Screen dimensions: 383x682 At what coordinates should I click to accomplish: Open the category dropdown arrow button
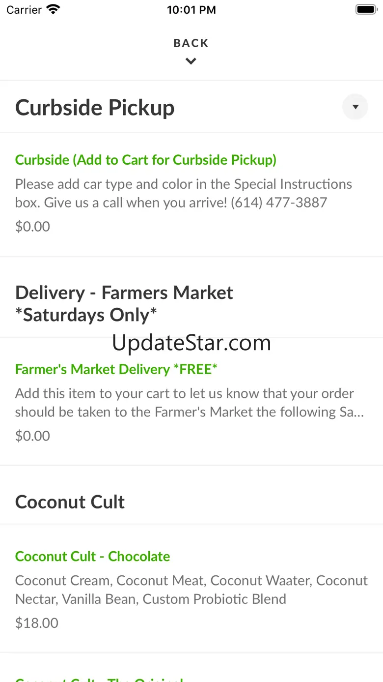tap(355, 107)
